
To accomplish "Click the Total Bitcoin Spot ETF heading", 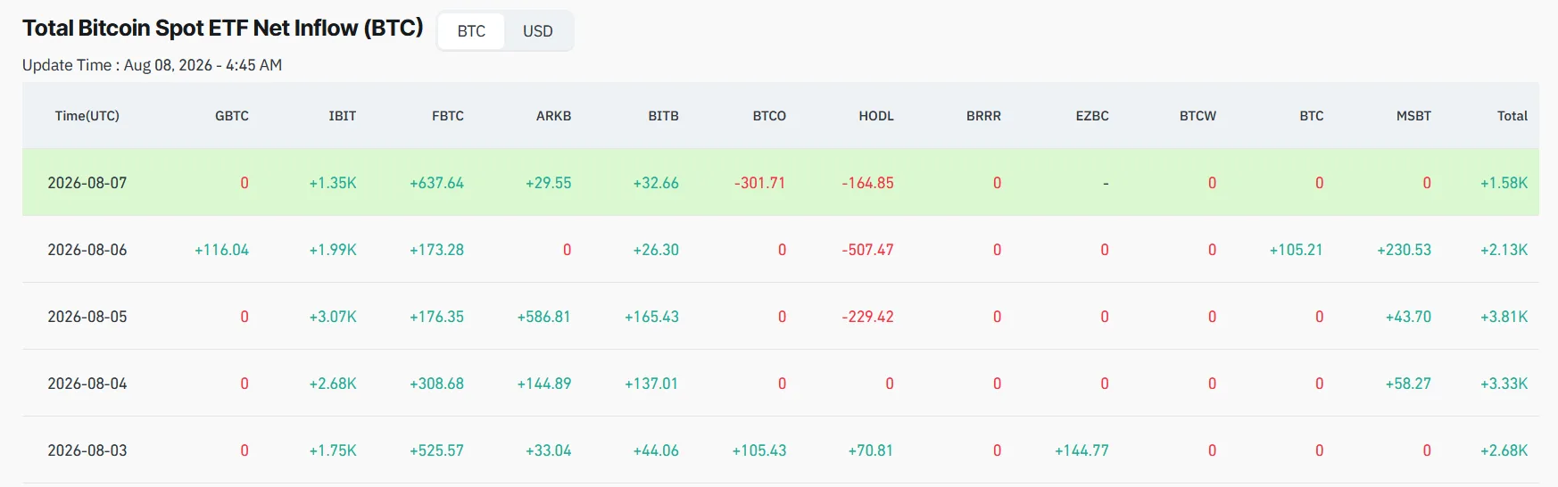I will pos(223,29).
